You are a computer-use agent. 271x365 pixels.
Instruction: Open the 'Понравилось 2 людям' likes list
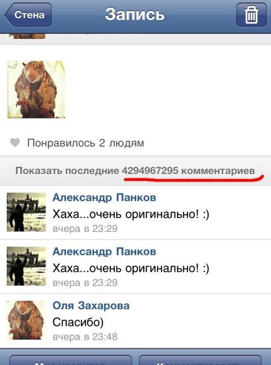(x=85, y=143)
